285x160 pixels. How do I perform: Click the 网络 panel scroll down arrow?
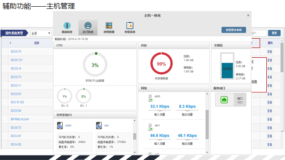click(x=207, y=152)
